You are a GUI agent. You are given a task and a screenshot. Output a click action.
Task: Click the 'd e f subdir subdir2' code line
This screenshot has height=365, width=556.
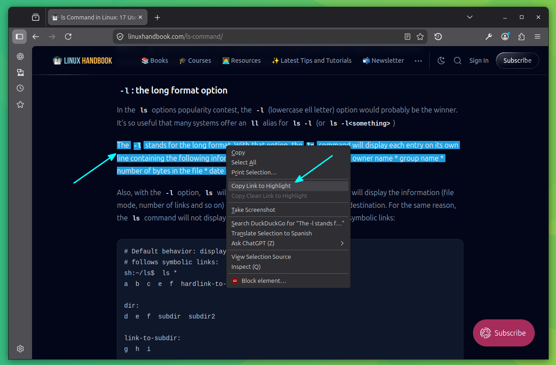(170, 316)
